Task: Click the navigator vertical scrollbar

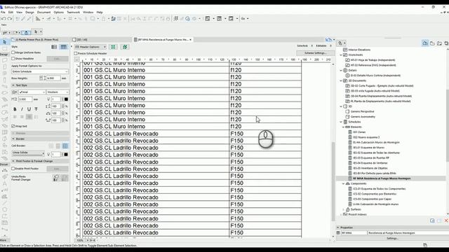Action: coord(448,126)
